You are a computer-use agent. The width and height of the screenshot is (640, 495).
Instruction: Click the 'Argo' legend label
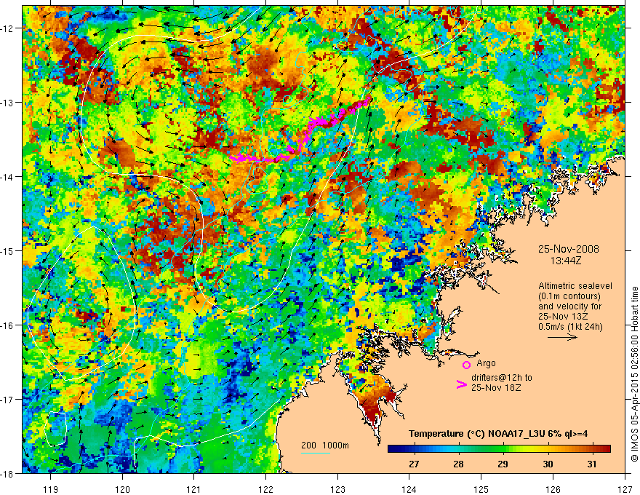(x=486, y=363)
